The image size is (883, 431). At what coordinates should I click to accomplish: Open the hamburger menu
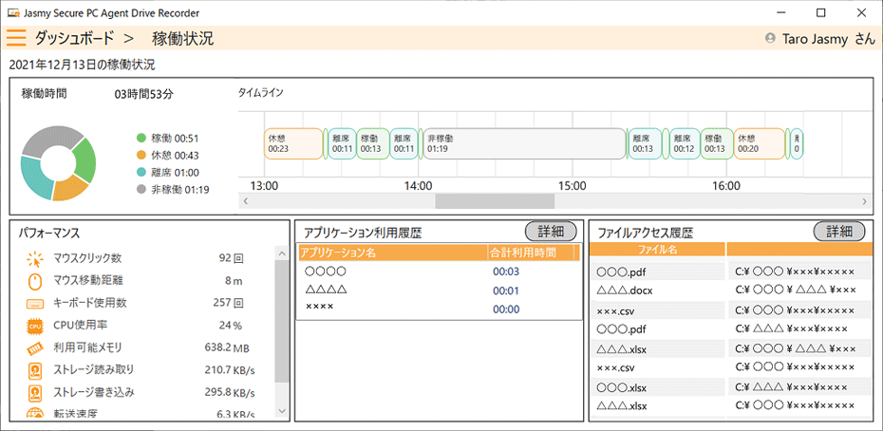[17, 39]
